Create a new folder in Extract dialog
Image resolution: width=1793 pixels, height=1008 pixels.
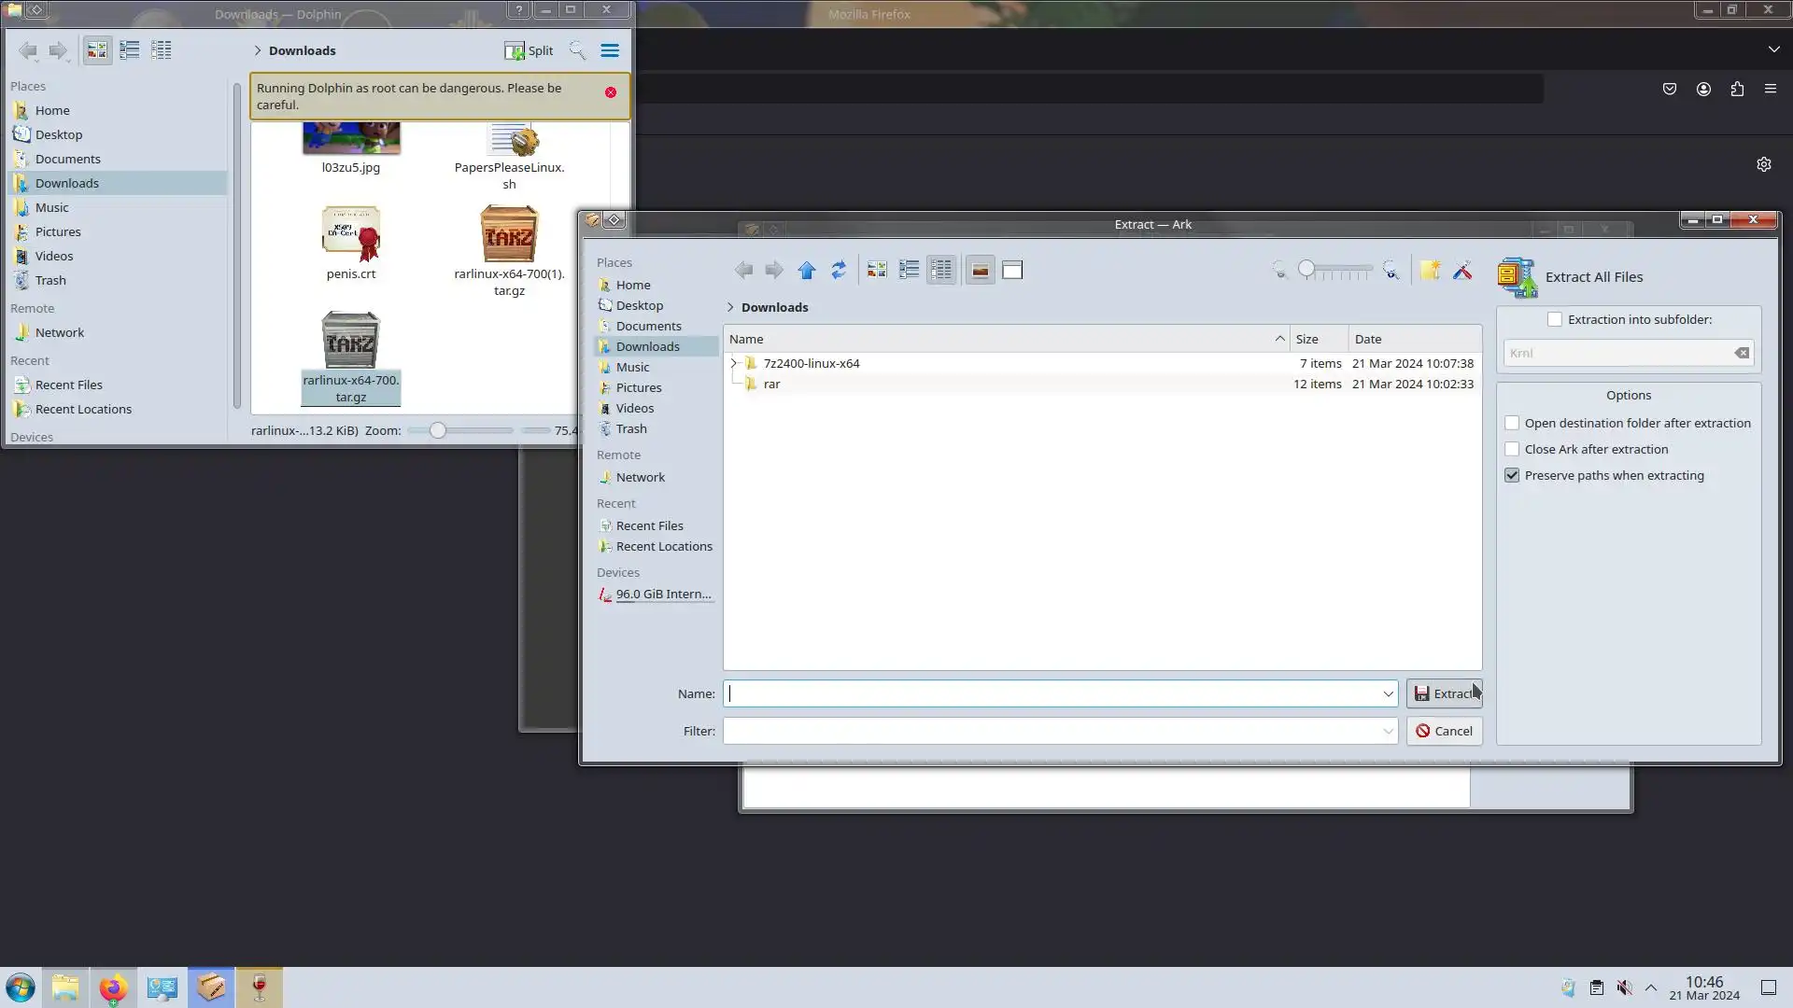1430,271
